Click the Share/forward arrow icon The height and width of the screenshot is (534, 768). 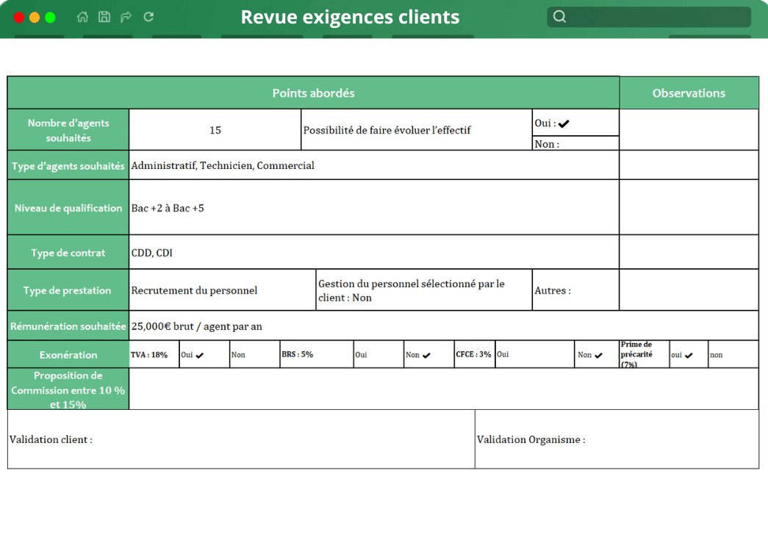click(126, 16)
